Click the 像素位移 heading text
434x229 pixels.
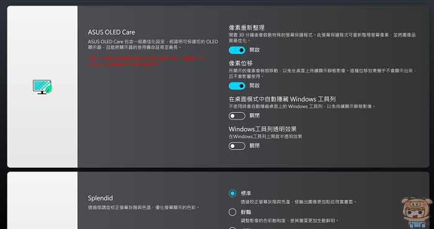coord(241,63)
